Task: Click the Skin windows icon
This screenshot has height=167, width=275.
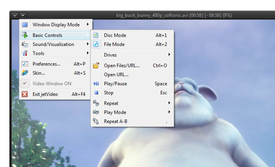Action: [25, 73]
